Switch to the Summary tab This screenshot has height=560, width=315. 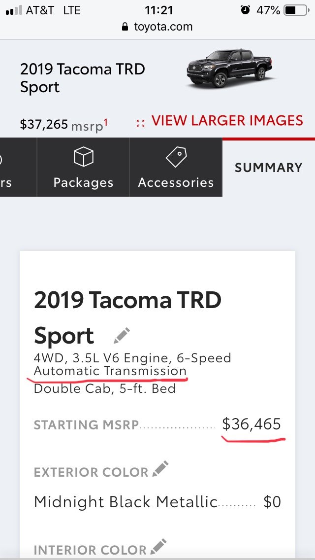point(269,167)
